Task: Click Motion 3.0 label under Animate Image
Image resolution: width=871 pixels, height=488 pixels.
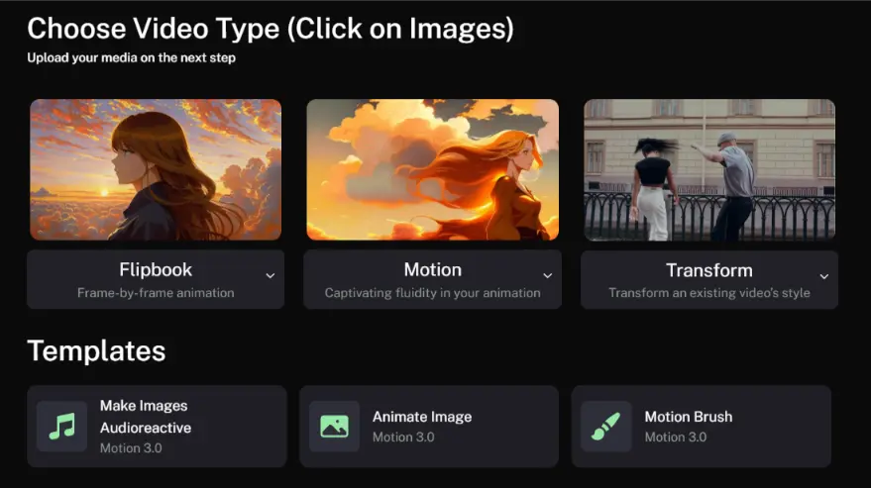Action: click(x=402, y=438)
